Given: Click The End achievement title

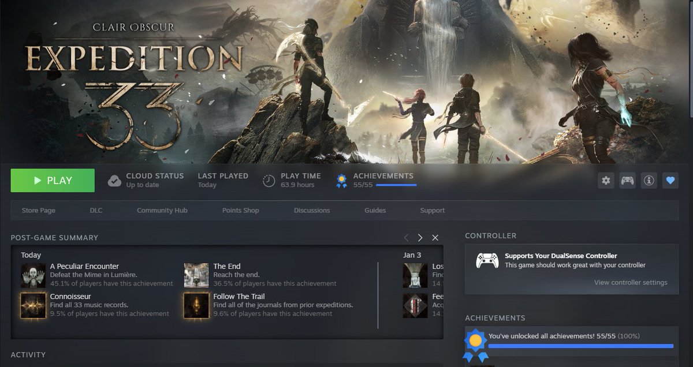Looking at the screenshot, I should pos(227,267).
